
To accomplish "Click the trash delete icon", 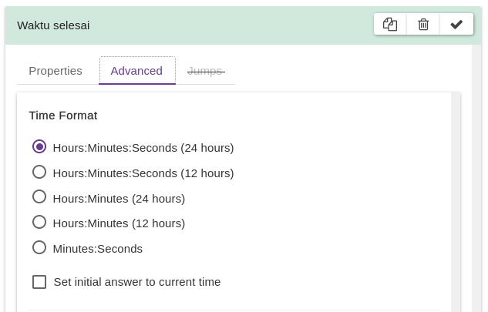I will pyautogui.click(x=423, y=25).
